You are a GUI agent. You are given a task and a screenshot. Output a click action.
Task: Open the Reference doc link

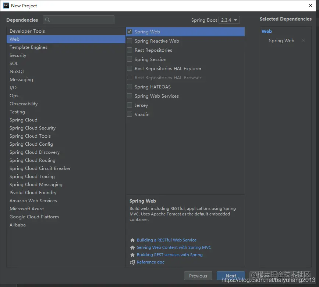(150, 262)
